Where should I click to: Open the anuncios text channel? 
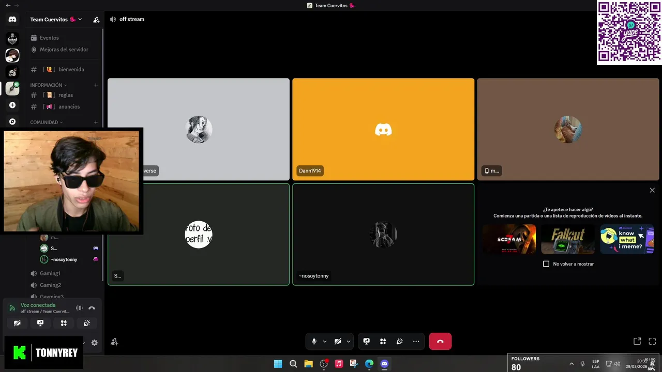[64, 106]
